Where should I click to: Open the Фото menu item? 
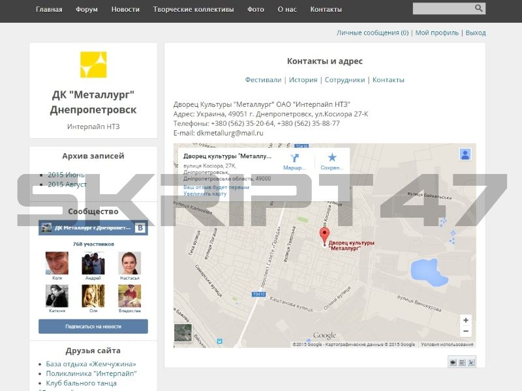(x=256, y=9)
